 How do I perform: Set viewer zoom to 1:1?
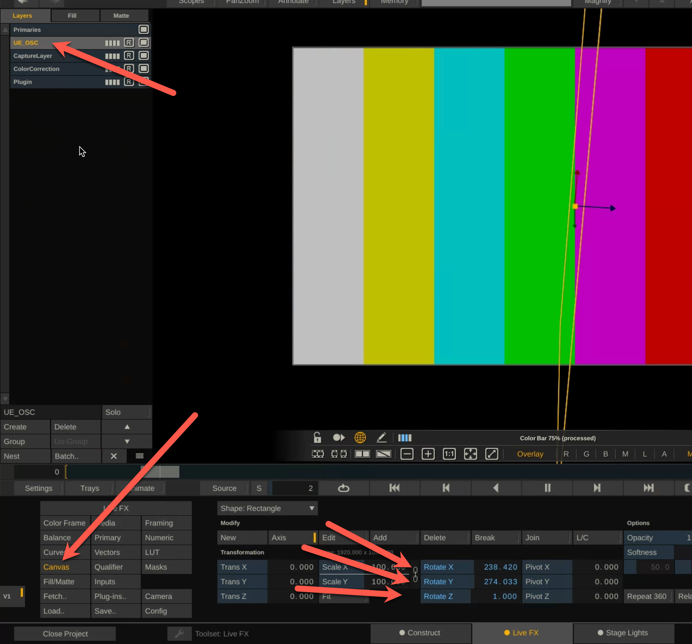click(x=449, y=454)
